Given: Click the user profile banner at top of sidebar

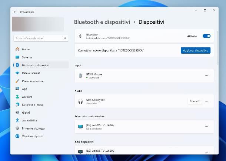Looking at the screenshot, I should click(38, 24).
